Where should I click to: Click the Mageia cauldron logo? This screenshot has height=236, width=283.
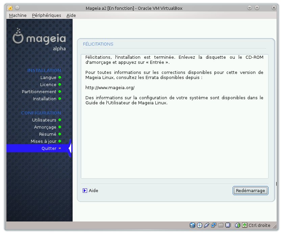pyautogui.click(x=18, y=36)
